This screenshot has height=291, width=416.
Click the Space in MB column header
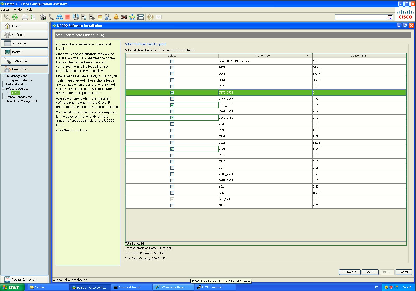pos(359,56)
